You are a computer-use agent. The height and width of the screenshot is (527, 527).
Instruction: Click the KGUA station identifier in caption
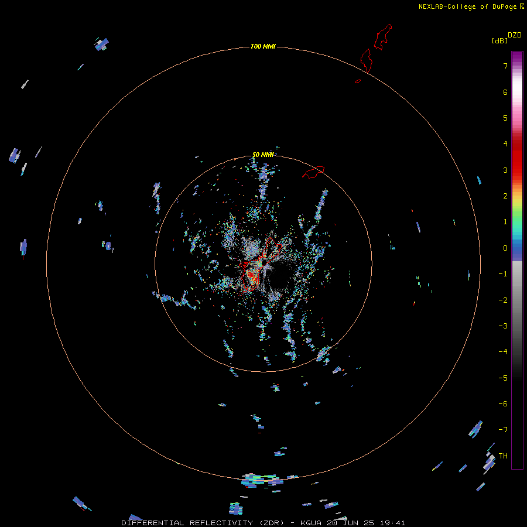[311, 523]
